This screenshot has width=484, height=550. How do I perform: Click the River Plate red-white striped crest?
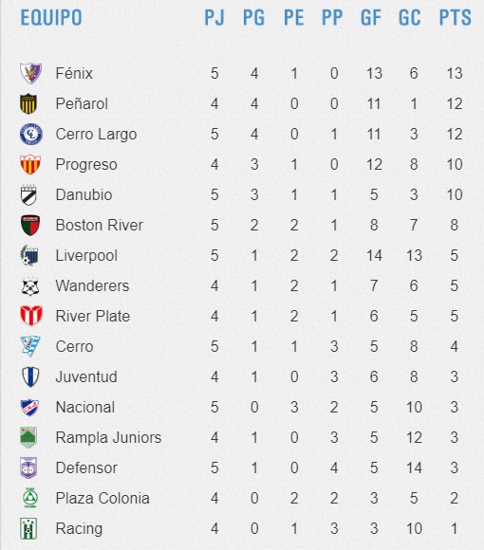[x=31, y=316]
